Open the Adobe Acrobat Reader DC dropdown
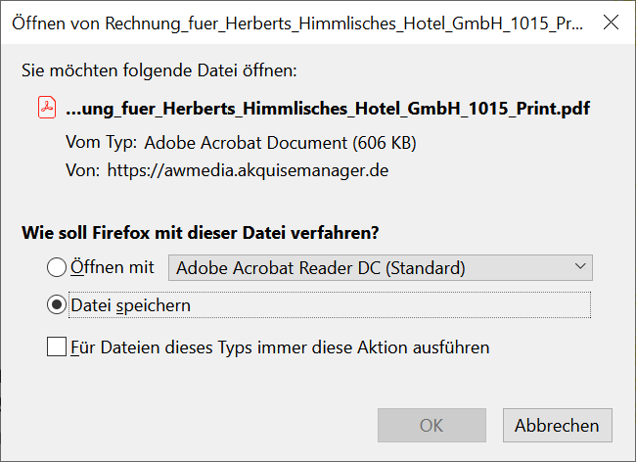Viewport: 636px width, 462px height. [x=381, y=268]
